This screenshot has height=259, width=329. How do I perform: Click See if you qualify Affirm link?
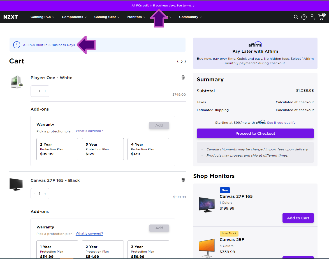281,123
